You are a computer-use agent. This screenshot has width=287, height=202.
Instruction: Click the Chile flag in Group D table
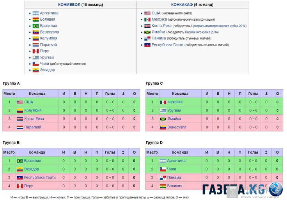[163, 169]
